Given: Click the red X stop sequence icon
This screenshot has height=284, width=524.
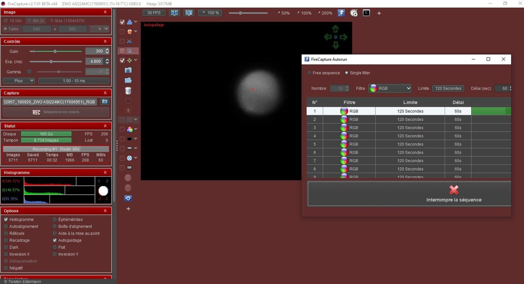Looking at the screenshot, I should [x=454, y=190].
